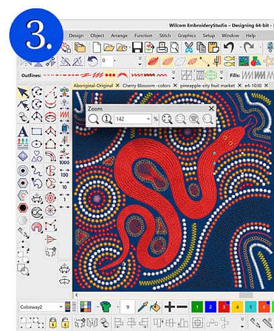Select the heart and shapes tool

pyautogui.click(x=37, y=156)
